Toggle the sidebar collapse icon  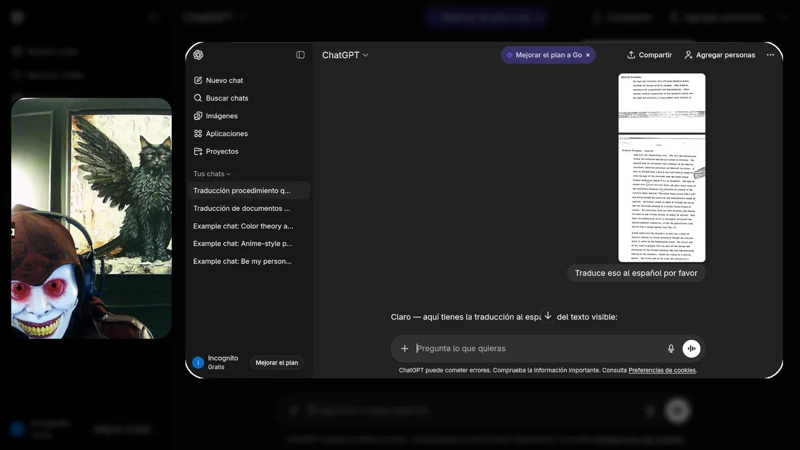coord(301,55)
